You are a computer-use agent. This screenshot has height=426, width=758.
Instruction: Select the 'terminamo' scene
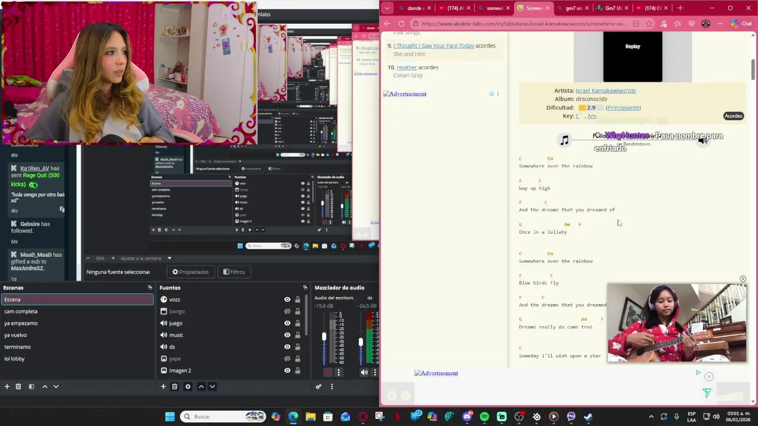[x=78, y=347]
